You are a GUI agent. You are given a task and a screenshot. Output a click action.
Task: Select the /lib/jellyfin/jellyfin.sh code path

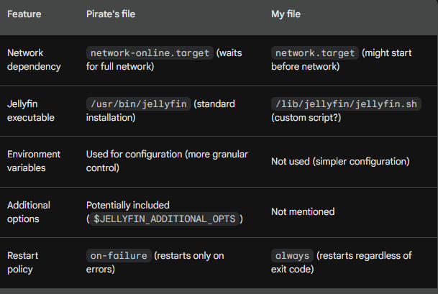click(x=347, y=104)
